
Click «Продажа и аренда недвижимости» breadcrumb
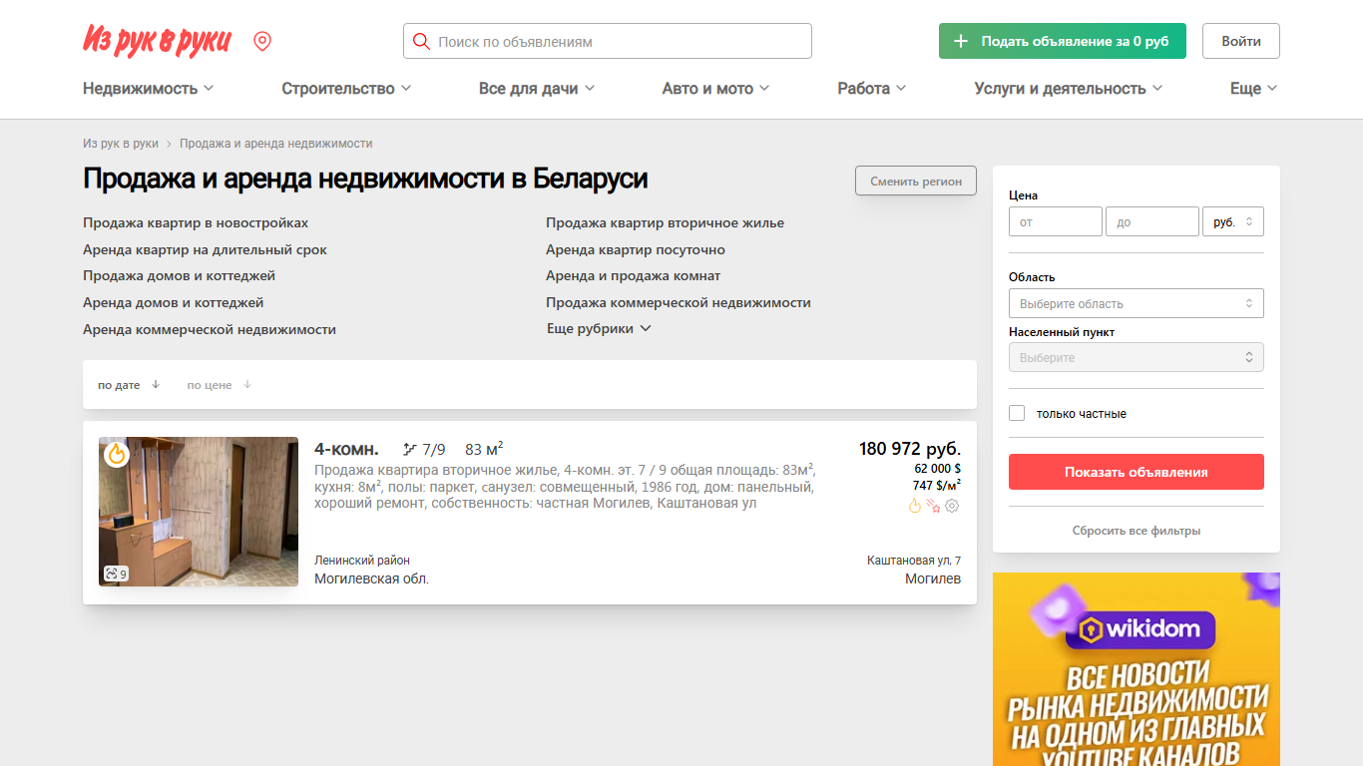tap(276, 144)
